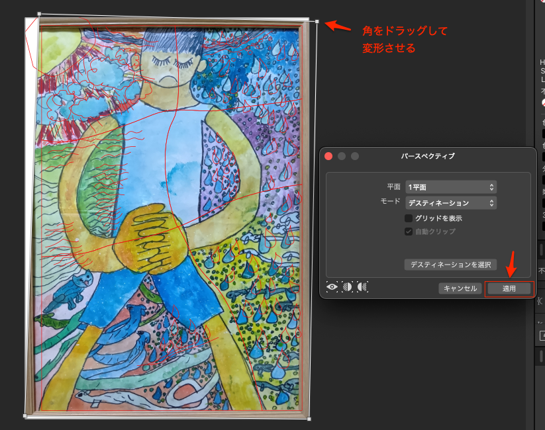Click the top-right perspective corner handle
The width and height of the screenshot is (545, 430).
[317, 22]
